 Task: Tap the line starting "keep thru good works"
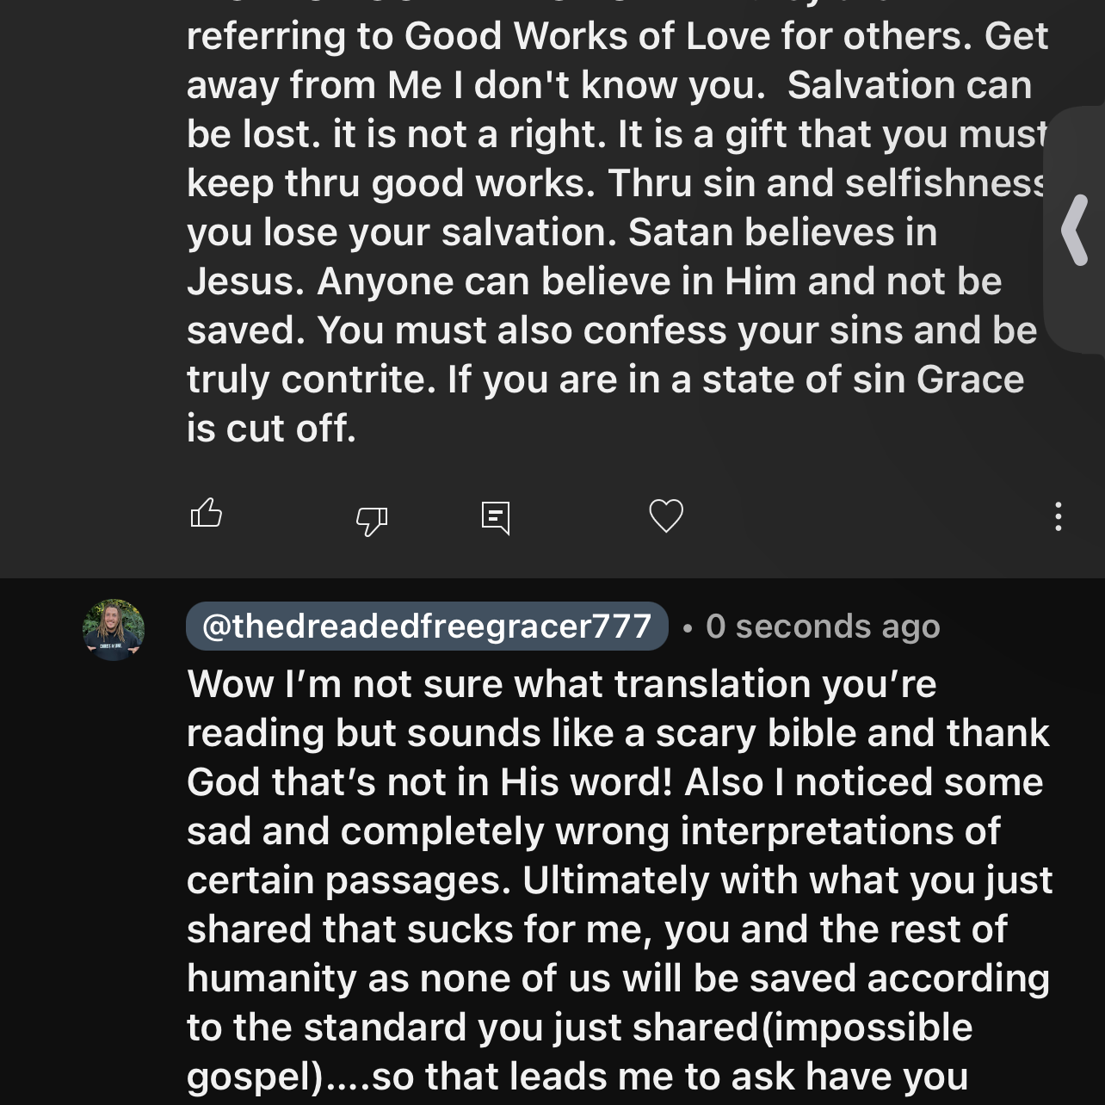(617, 183)
